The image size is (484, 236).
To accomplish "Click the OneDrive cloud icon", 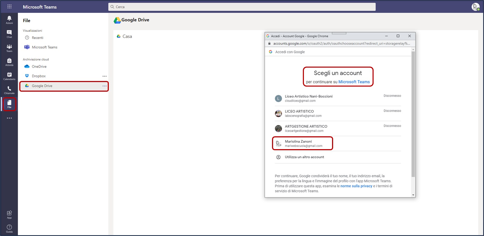I will coord(27,66).
